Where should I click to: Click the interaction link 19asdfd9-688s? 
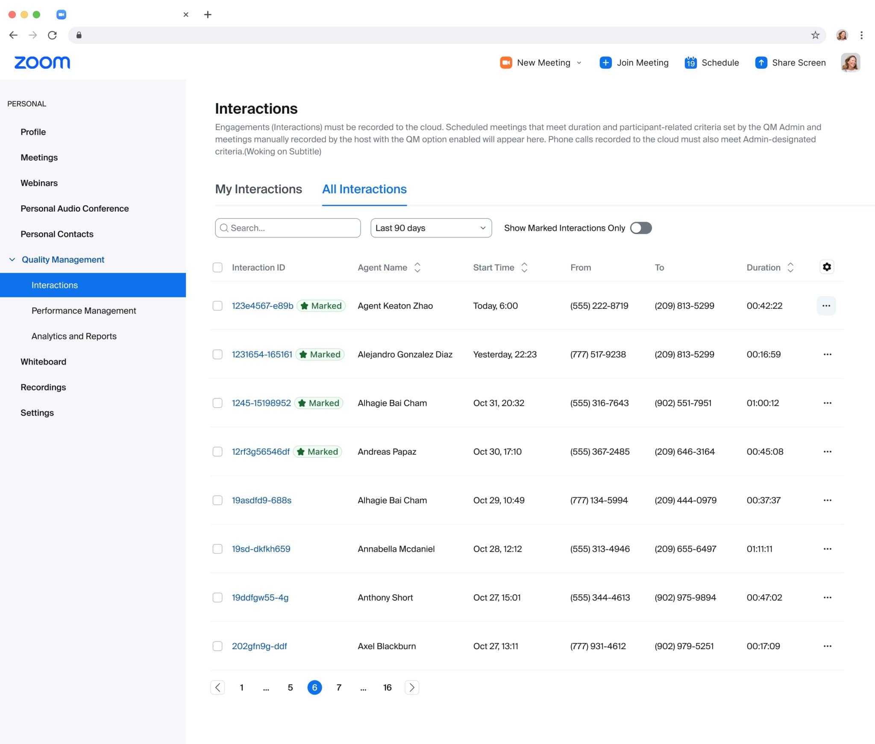point(262,500)
